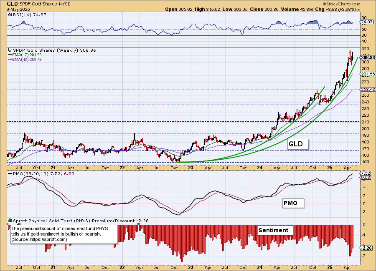This screenshot has width=376, height=271.
Task: Click the PMO annotation box
Action: click(293, 203)
